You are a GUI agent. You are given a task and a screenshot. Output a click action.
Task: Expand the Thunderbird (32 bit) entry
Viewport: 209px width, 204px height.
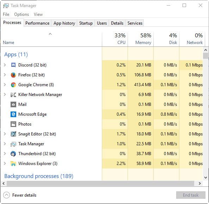pos(5,153)
